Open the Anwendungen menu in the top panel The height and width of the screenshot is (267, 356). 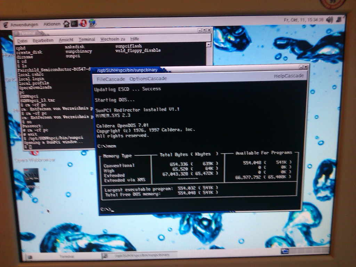24,25
